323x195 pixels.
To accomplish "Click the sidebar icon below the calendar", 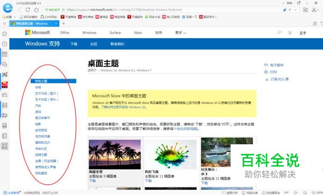I will 5,64.
